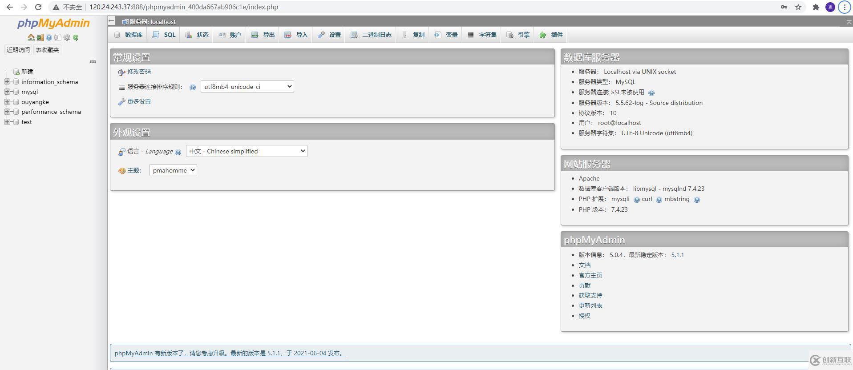The image size is (853, 370).
Task: Click the log out door icon in sidebar
Action: coord(40,38)
